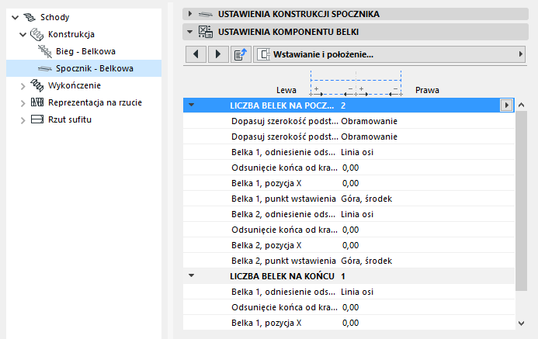Click the Wstawianie i położenie page icon
Image resolution: width=538 pixels, height=339 pixels.
tap(263, 54)
